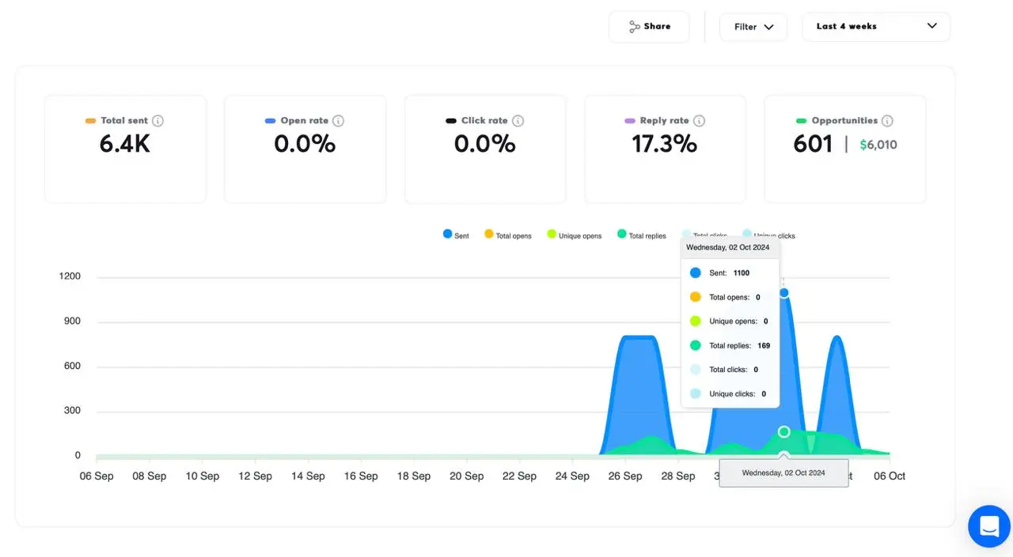
Task: Click the Open rate 0.0% value
Action: [x=305, y=144]
